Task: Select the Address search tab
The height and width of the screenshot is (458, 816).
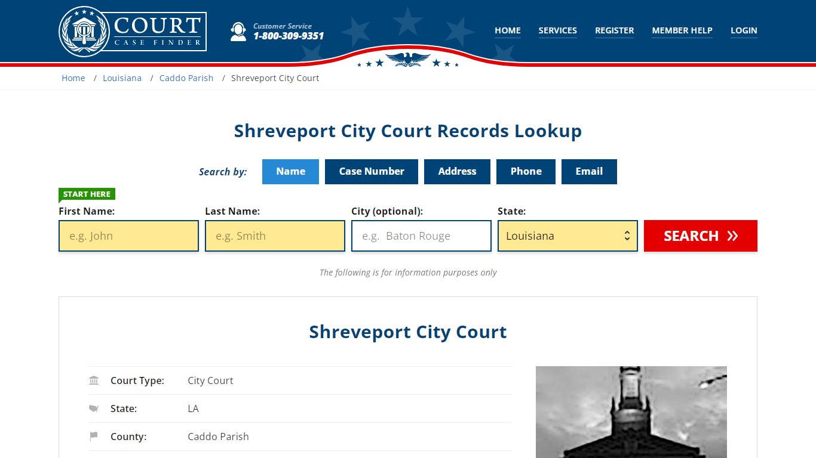Action: [457, 172]
